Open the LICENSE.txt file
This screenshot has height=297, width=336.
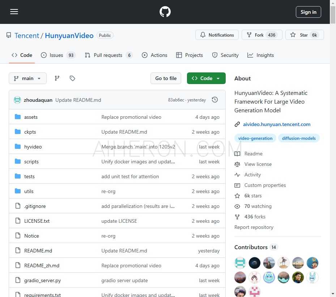tap(37, 221)
